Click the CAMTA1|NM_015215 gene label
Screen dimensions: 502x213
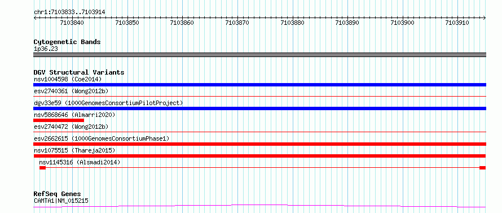point(61,201)
